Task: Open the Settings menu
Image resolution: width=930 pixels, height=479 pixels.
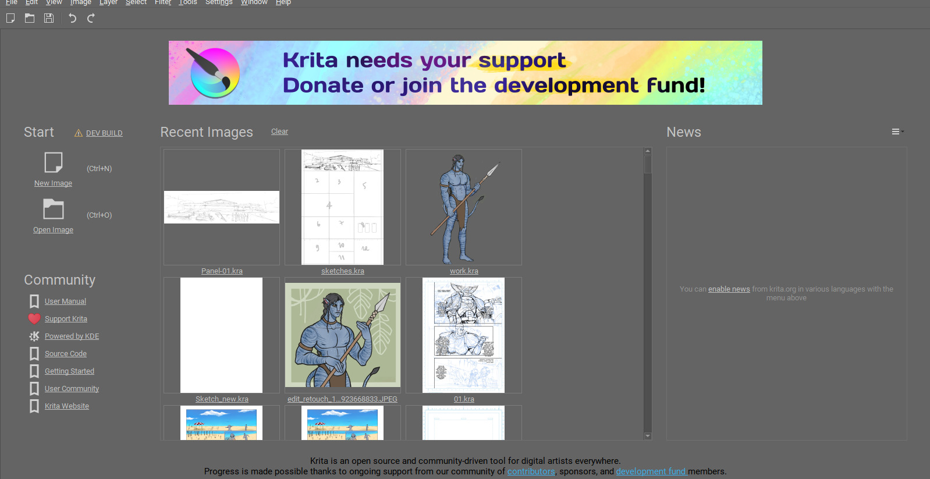Action: point(219,2)
